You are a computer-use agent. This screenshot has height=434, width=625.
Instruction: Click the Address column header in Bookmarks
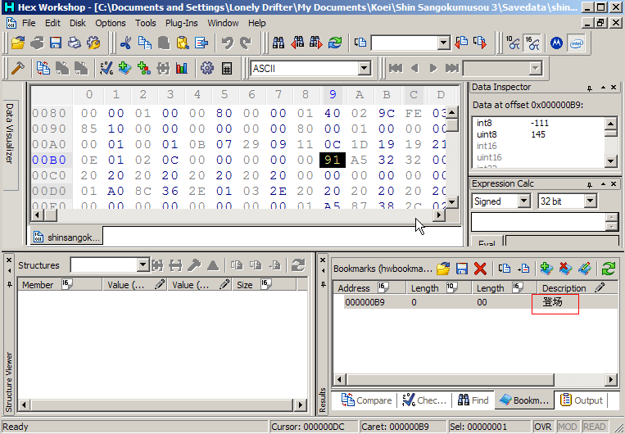point(369,287)
